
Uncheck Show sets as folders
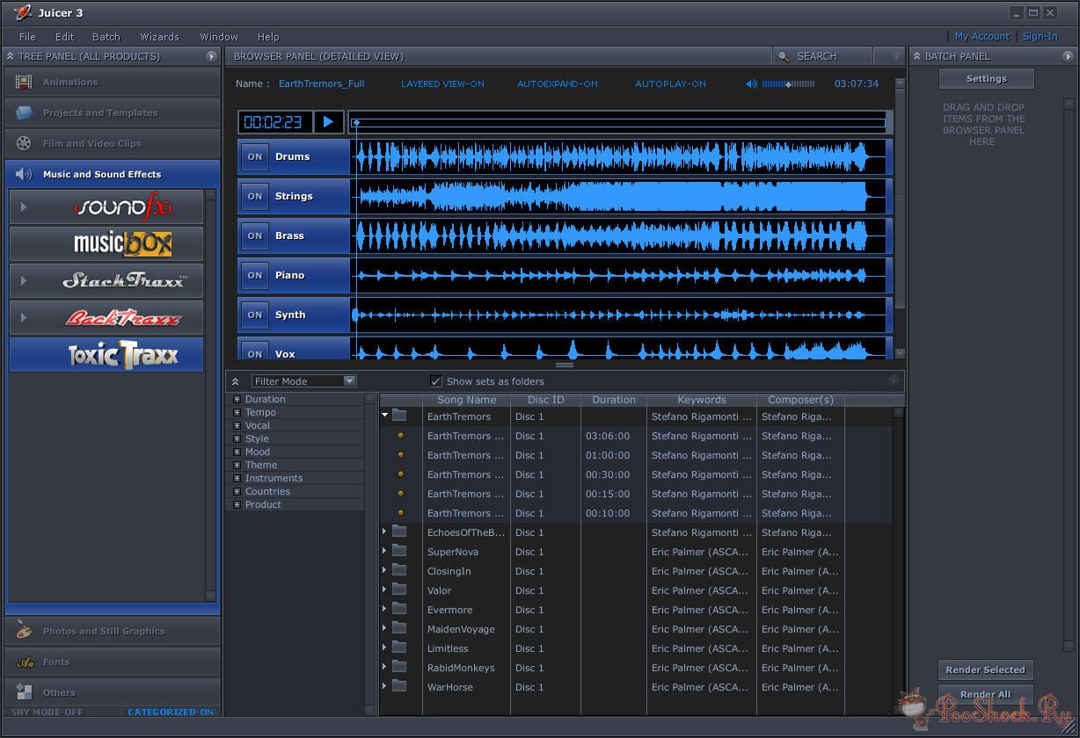click(x=435, y=381)
